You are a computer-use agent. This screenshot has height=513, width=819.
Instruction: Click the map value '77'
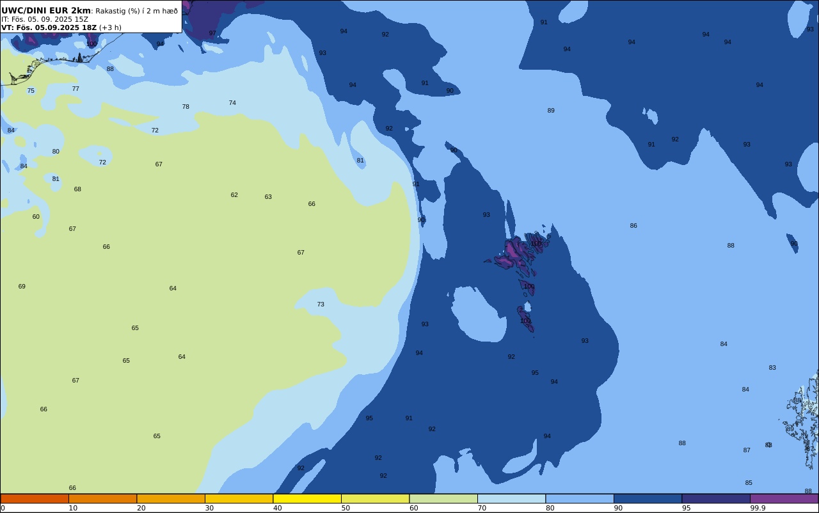pyautogui.click(x=76, y=89)
